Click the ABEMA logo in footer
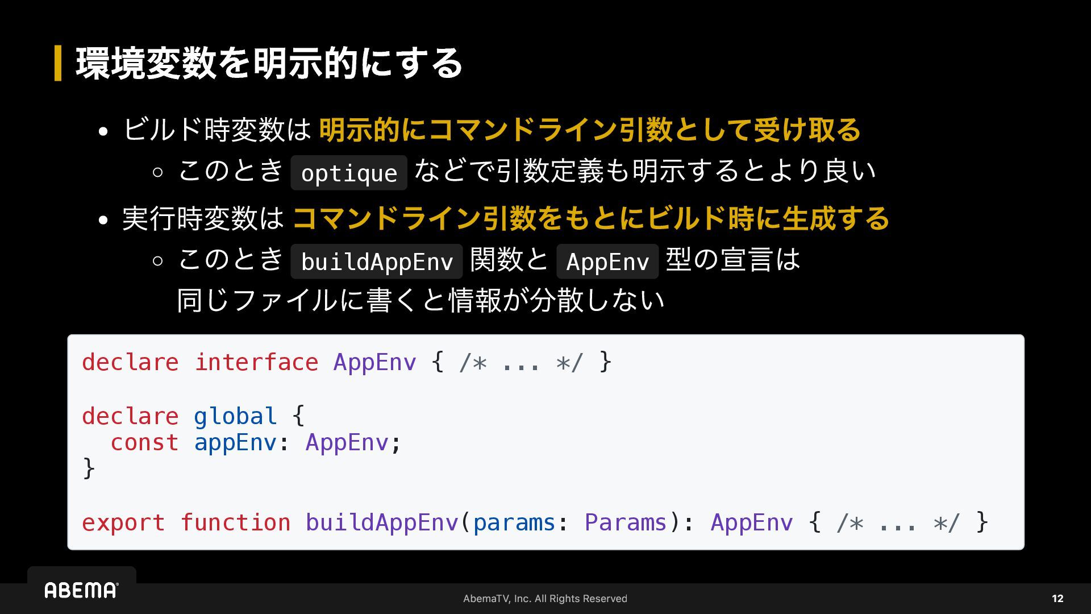 81,590
